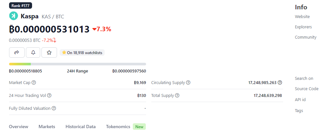Click the Rank #177 badge
This screenshot has height=132, width=322.
pyautogui.click(x=20, y=5)
